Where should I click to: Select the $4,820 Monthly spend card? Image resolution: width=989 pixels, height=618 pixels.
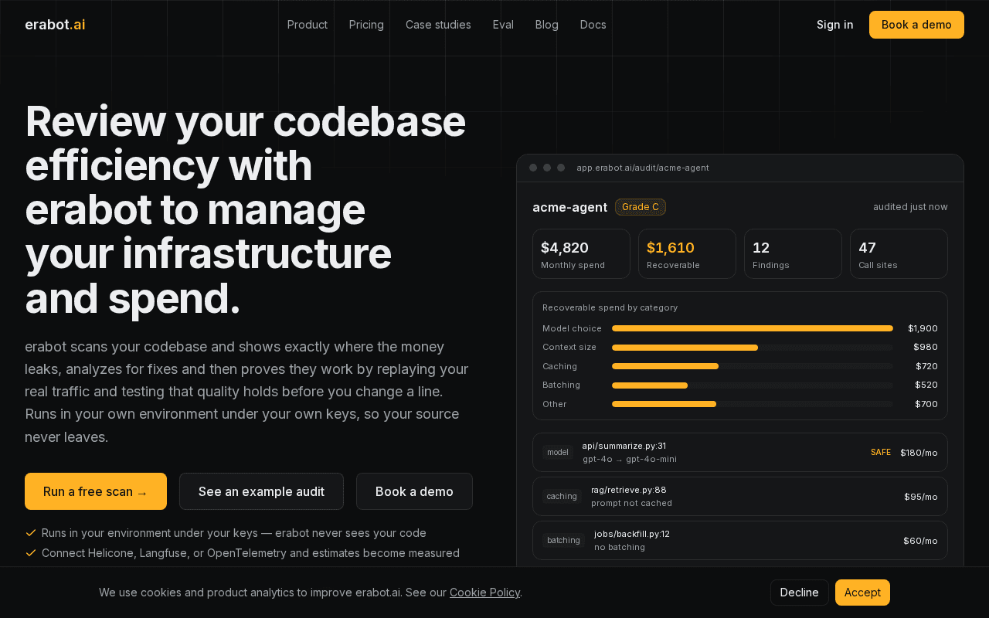click(581, 253)
